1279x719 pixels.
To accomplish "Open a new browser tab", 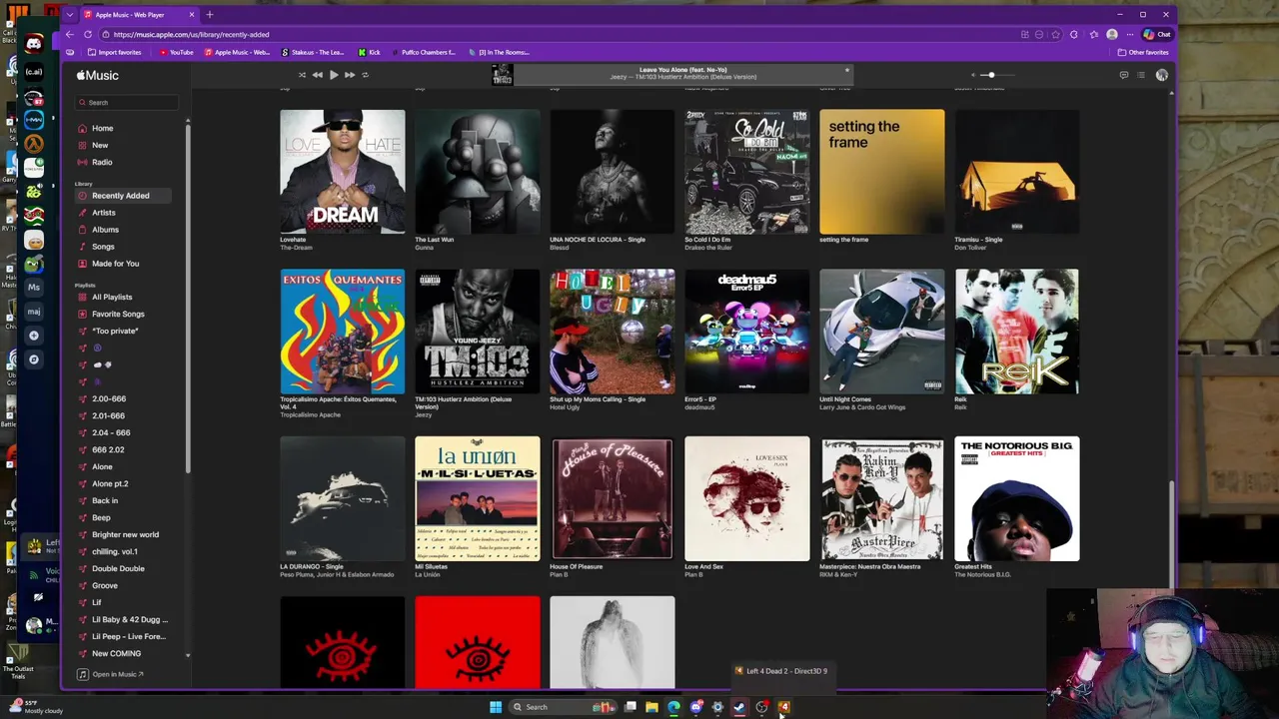I will (209, 15).
